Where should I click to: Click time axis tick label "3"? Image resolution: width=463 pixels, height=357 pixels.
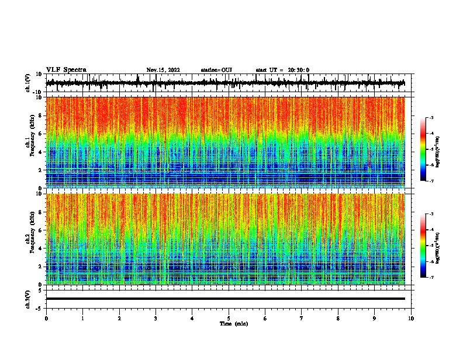pos(156,318)
